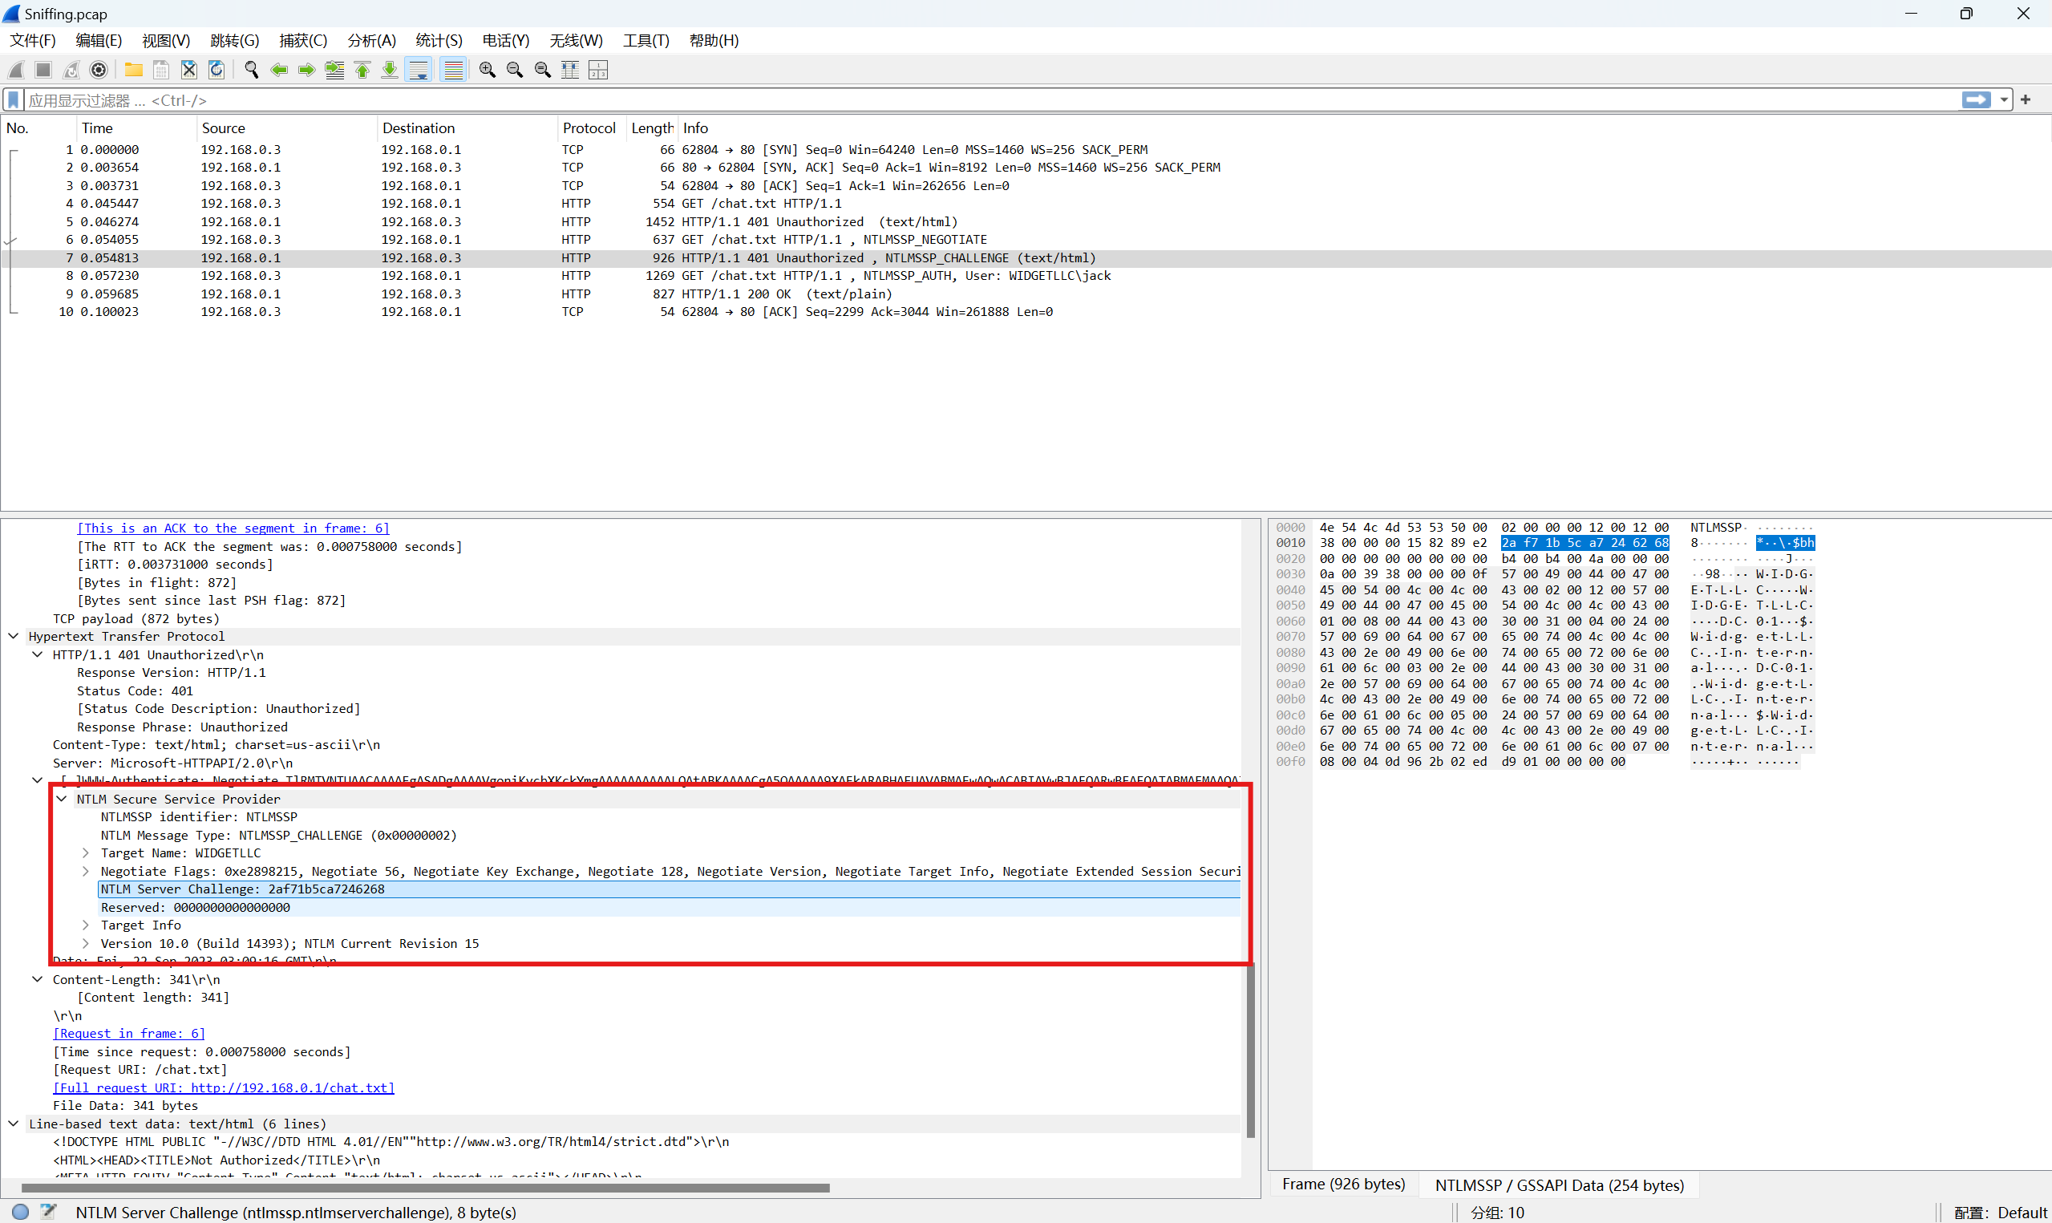Click the stop capture square icon
The height and width of the screenshot is (1223, 2052).
click(43, 70)
